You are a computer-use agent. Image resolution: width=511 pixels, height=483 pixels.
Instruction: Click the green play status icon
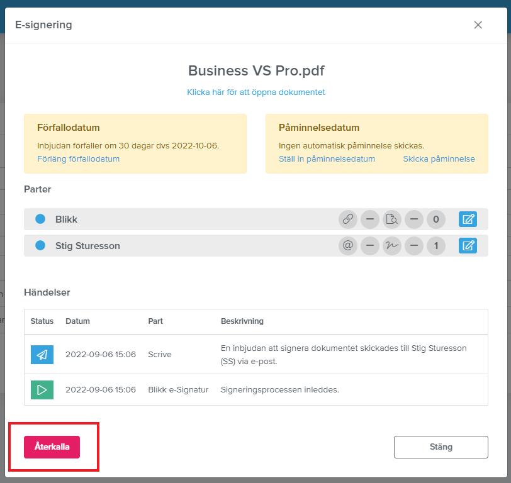(42, 390)
